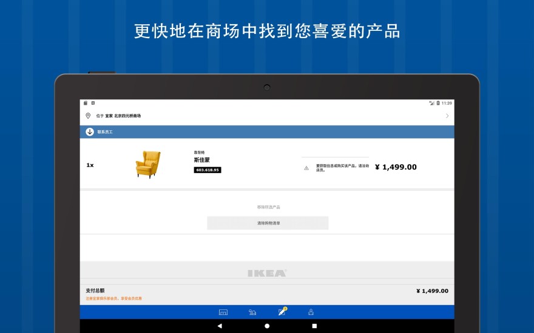Click the 11:39 clock in status bar

click(447, 103)
